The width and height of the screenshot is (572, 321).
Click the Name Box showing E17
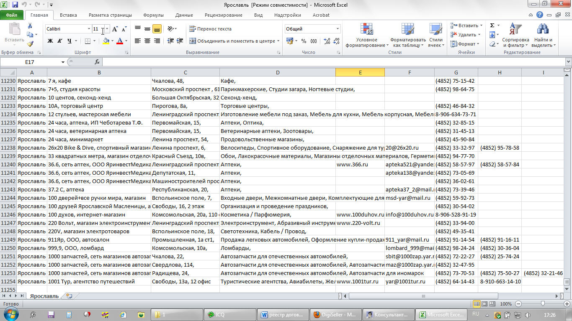coord(30,62)
